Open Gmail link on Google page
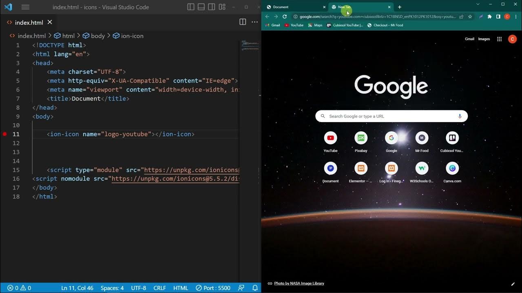 tap(469, 39)
